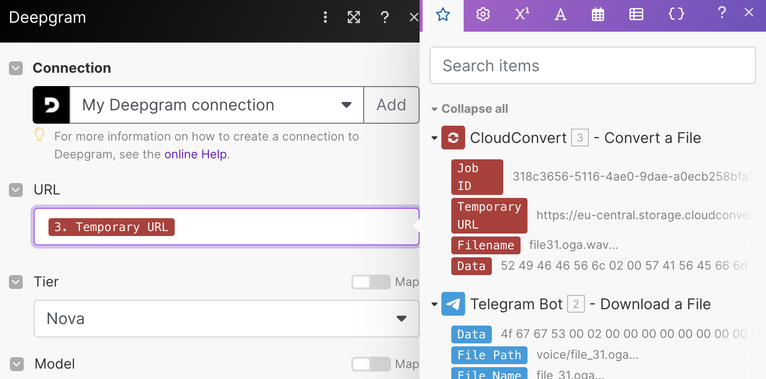Click the mapped 3. Temporary URL pill
This screenshot has height=379, width=766.
111,227
